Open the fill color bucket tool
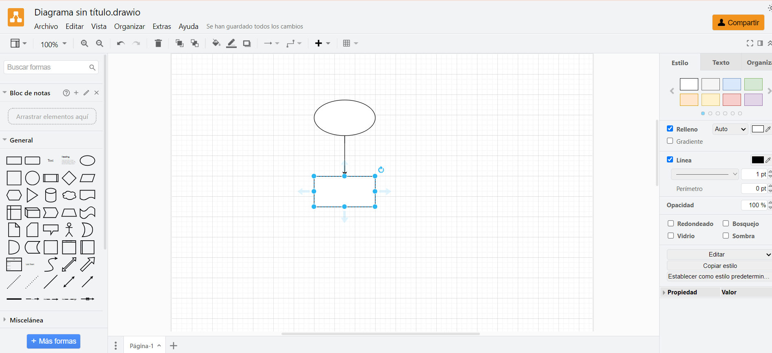The height and width of the screenshot is (353, 772). (x=216, y=43)
